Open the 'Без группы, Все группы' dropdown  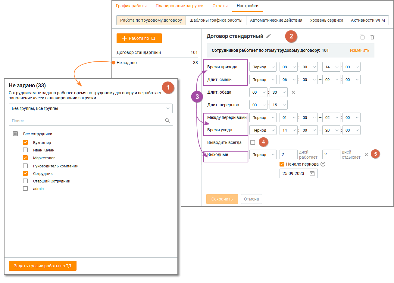91,108
